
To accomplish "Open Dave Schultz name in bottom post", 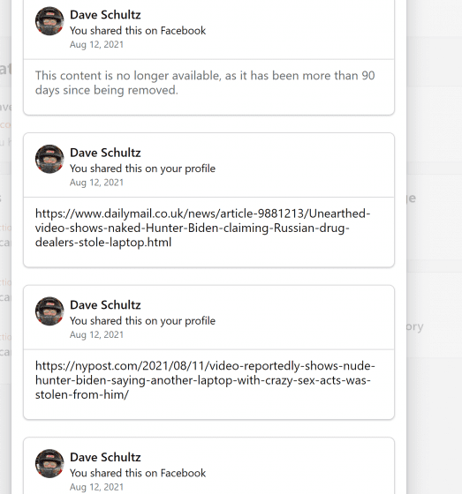I will (x=105, y=458).
